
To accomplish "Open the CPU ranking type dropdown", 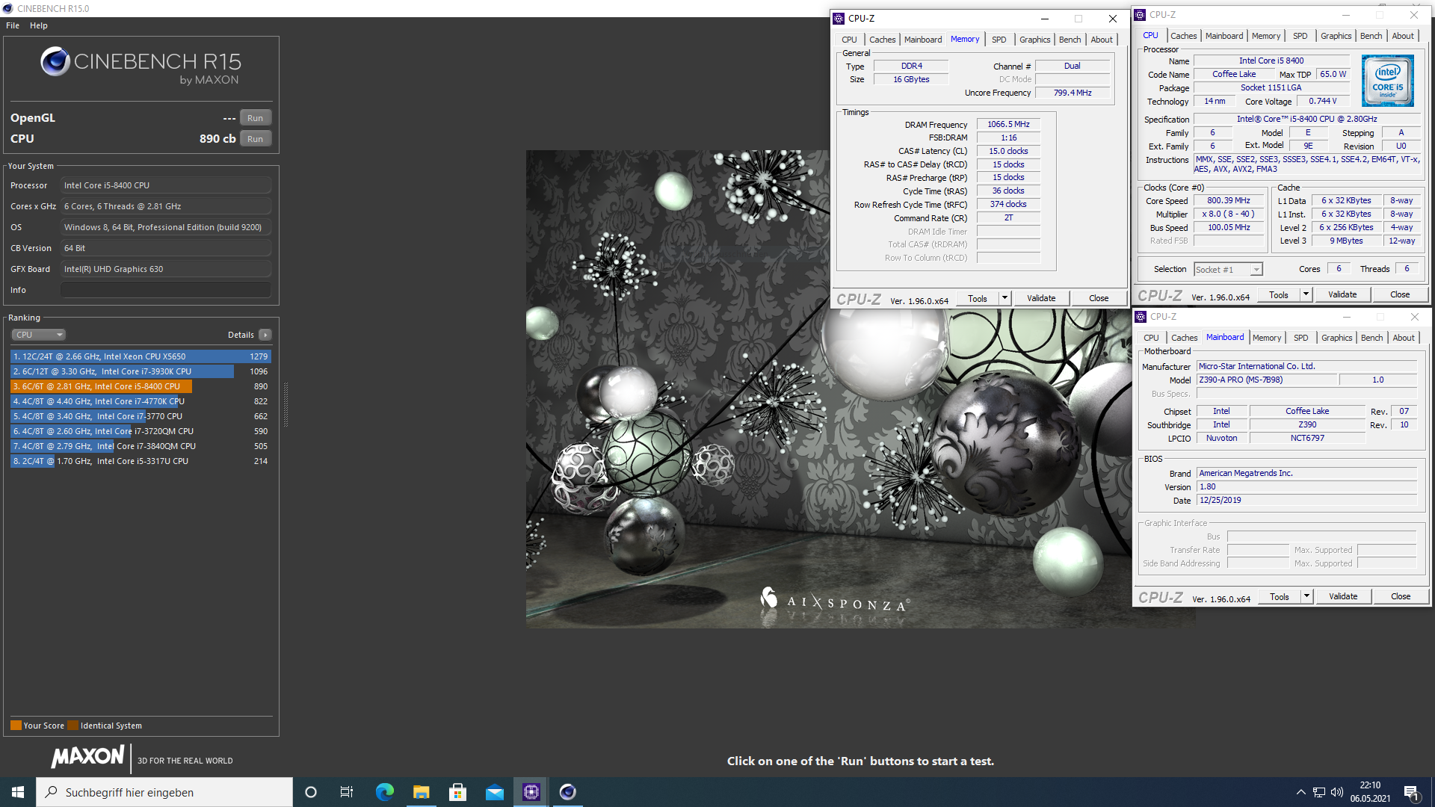I will (x=39, y=335).
